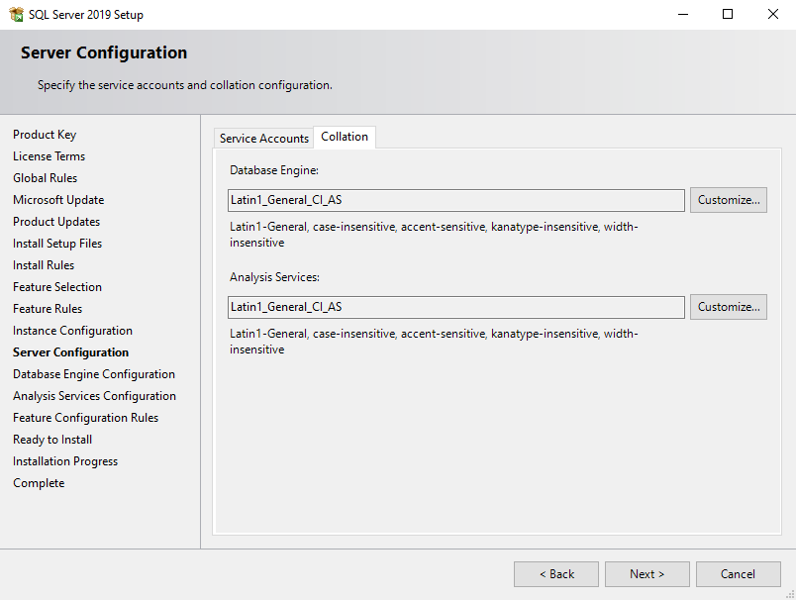
Task: Select the Ready to Install step
Action: [52, 440]
